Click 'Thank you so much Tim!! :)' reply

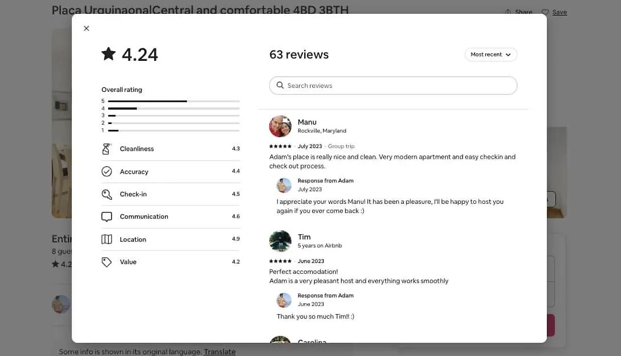tap(315, 316)
